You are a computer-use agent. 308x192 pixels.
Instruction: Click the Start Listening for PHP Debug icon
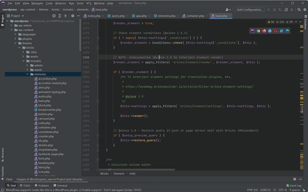286,9
